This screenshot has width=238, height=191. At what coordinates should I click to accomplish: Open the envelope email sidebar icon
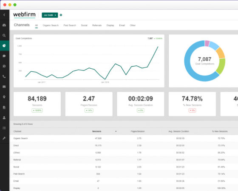(x=4, y=87)
